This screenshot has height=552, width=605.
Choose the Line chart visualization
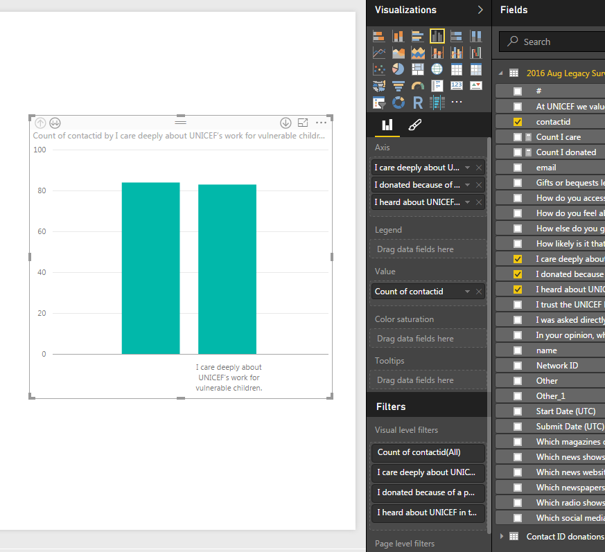point(378,53)
